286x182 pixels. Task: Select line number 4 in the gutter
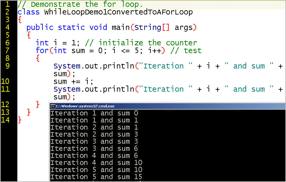(7, 27)
